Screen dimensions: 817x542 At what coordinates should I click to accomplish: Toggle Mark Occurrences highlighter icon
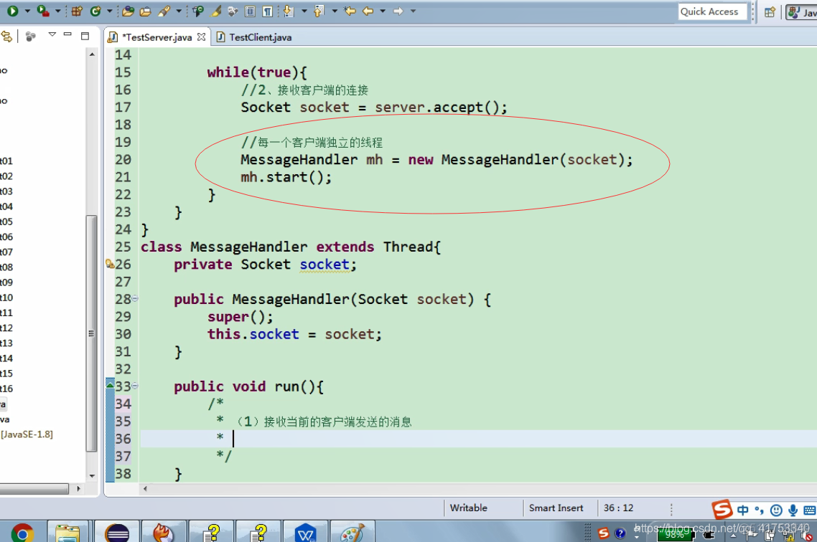215,11
